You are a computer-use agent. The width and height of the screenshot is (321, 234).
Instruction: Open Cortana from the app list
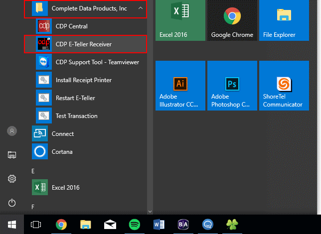(x=85, y=152)
